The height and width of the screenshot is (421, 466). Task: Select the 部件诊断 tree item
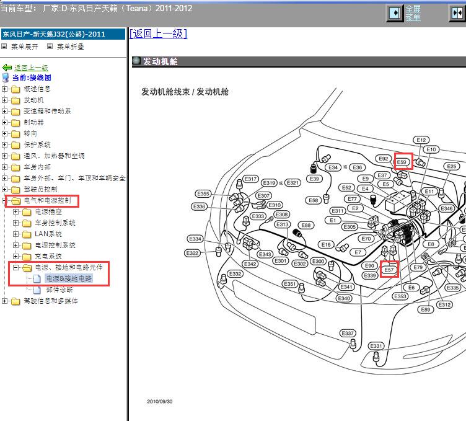[59, 290]
